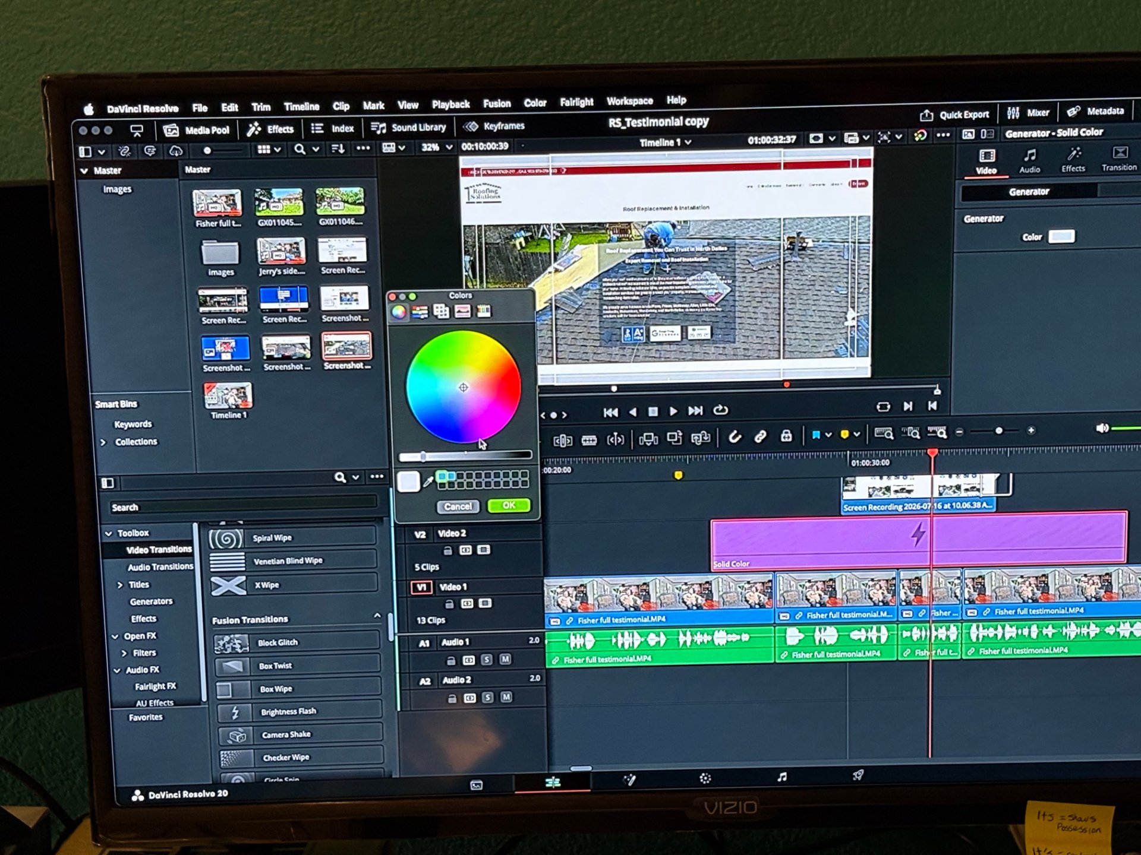This screenshot has height=855, width=1141.
Task: Open the Media Pool panel
Action: pyautogui.click(x=197, y=131)
